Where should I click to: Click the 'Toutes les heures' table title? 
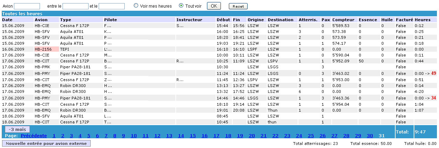click(22, 14)
